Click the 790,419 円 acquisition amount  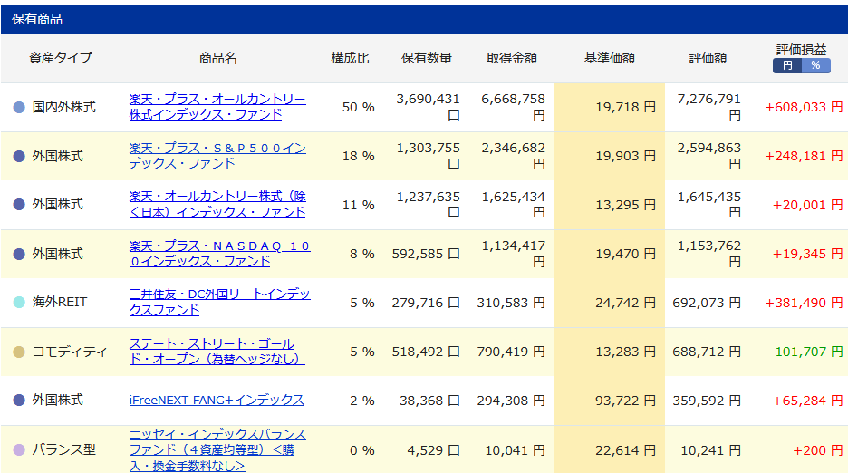point(511,352)
